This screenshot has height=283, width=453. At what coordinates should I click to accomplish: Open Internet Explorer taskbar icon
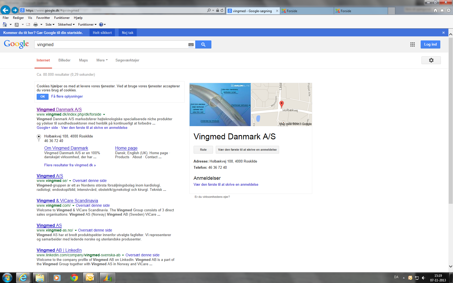(x=23, y=278)
